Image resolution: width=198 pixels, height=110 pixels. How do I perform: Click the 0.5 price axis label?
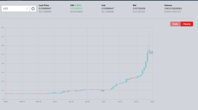3,55
